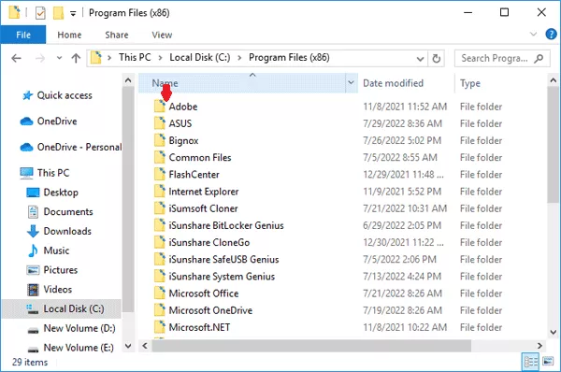The height and width of the screenshot is (372, 561).
Task: Select the Common Files folder icon
Action: (160, 157)
